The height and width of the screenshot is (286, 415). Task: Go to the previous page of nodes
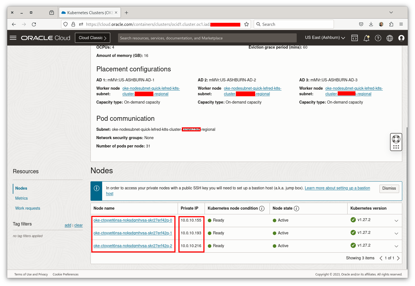click(381, 258)
